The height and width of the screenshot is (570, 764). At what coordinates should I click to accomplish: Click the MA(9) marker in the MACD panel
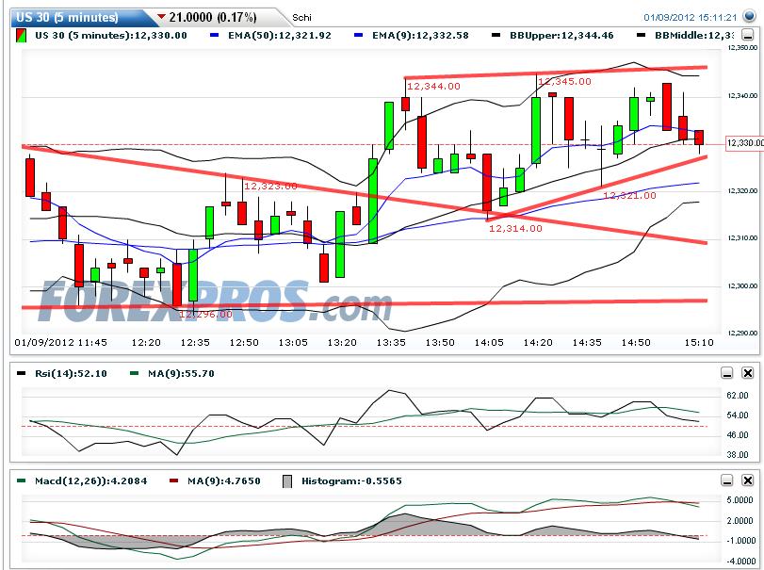click(x=173, y=479)
